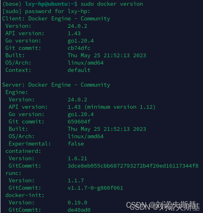Click the runc GitCommit v1.1.7-0-g860f061

point(95,188)
